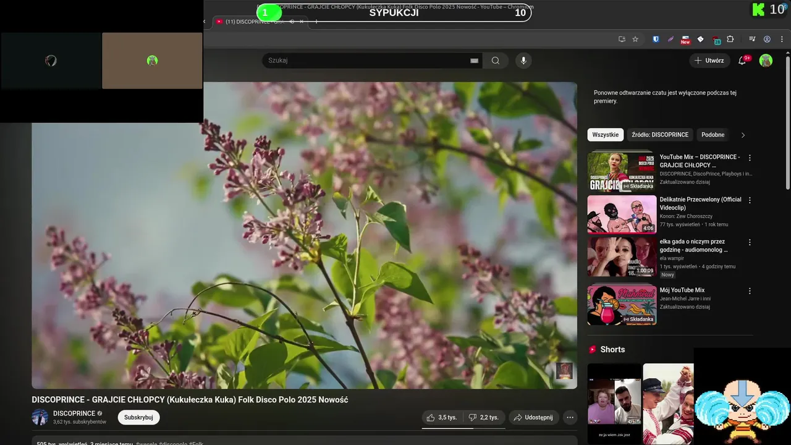Show more filter chips with the arrow
This screenshot has height=445, width=791.
(x=743, y=135)
